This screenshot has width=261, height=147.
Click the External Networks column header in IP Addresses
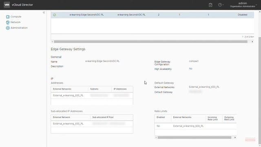click(62, 89)
